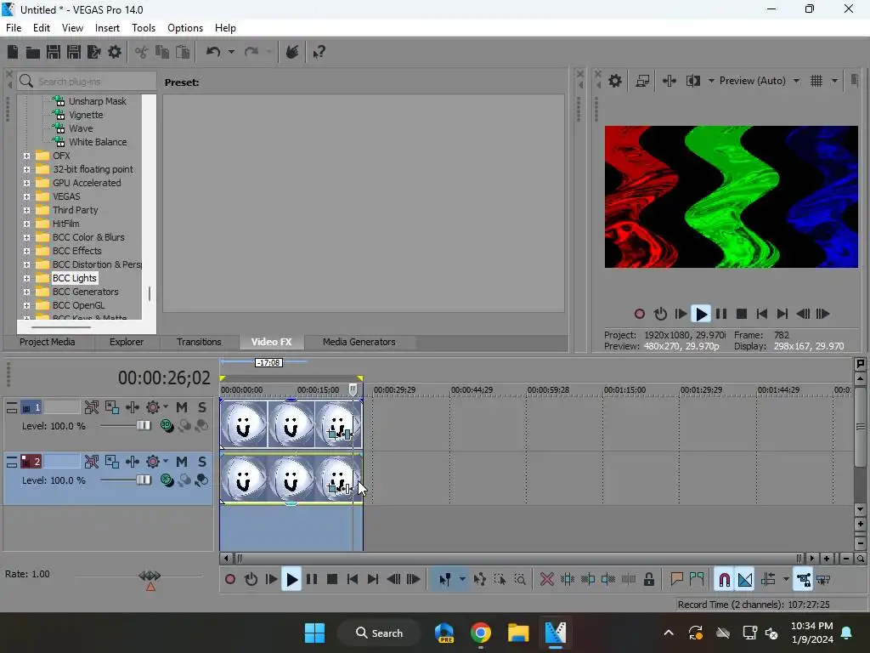Click the interactive tutorials icon
The height and width of the screenshot is (653, 870).
[x=292, y=52]
